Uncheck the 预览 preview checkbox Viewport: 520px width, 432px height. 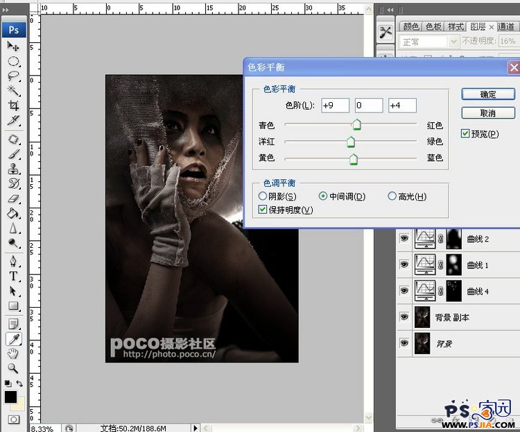pyautogui.click(x=466, y=133)
